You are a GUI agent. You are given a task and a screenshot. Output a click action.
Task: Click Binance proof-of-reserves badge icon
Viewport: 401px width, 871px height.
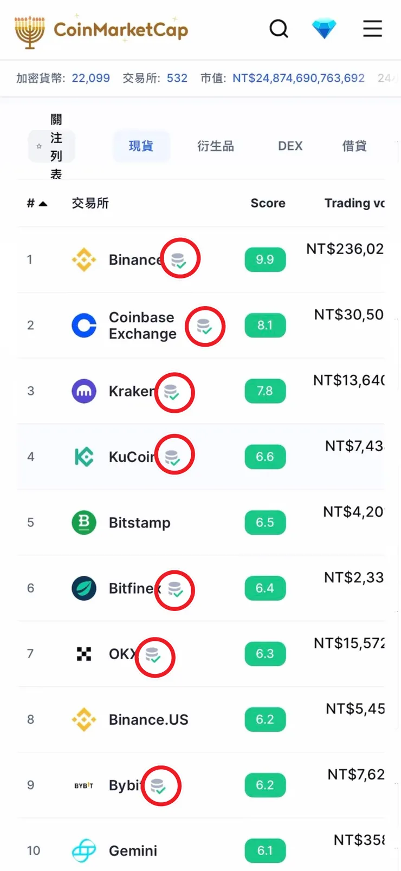(179, 260)
